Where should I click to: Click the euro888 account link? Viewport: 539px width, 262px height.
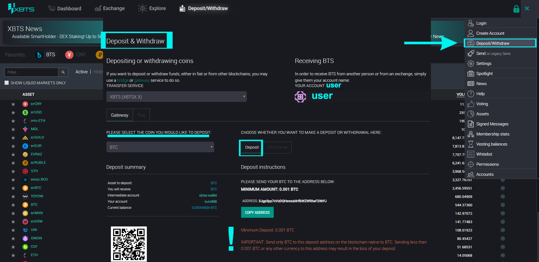pyautogui.click(x=211, y=202)
